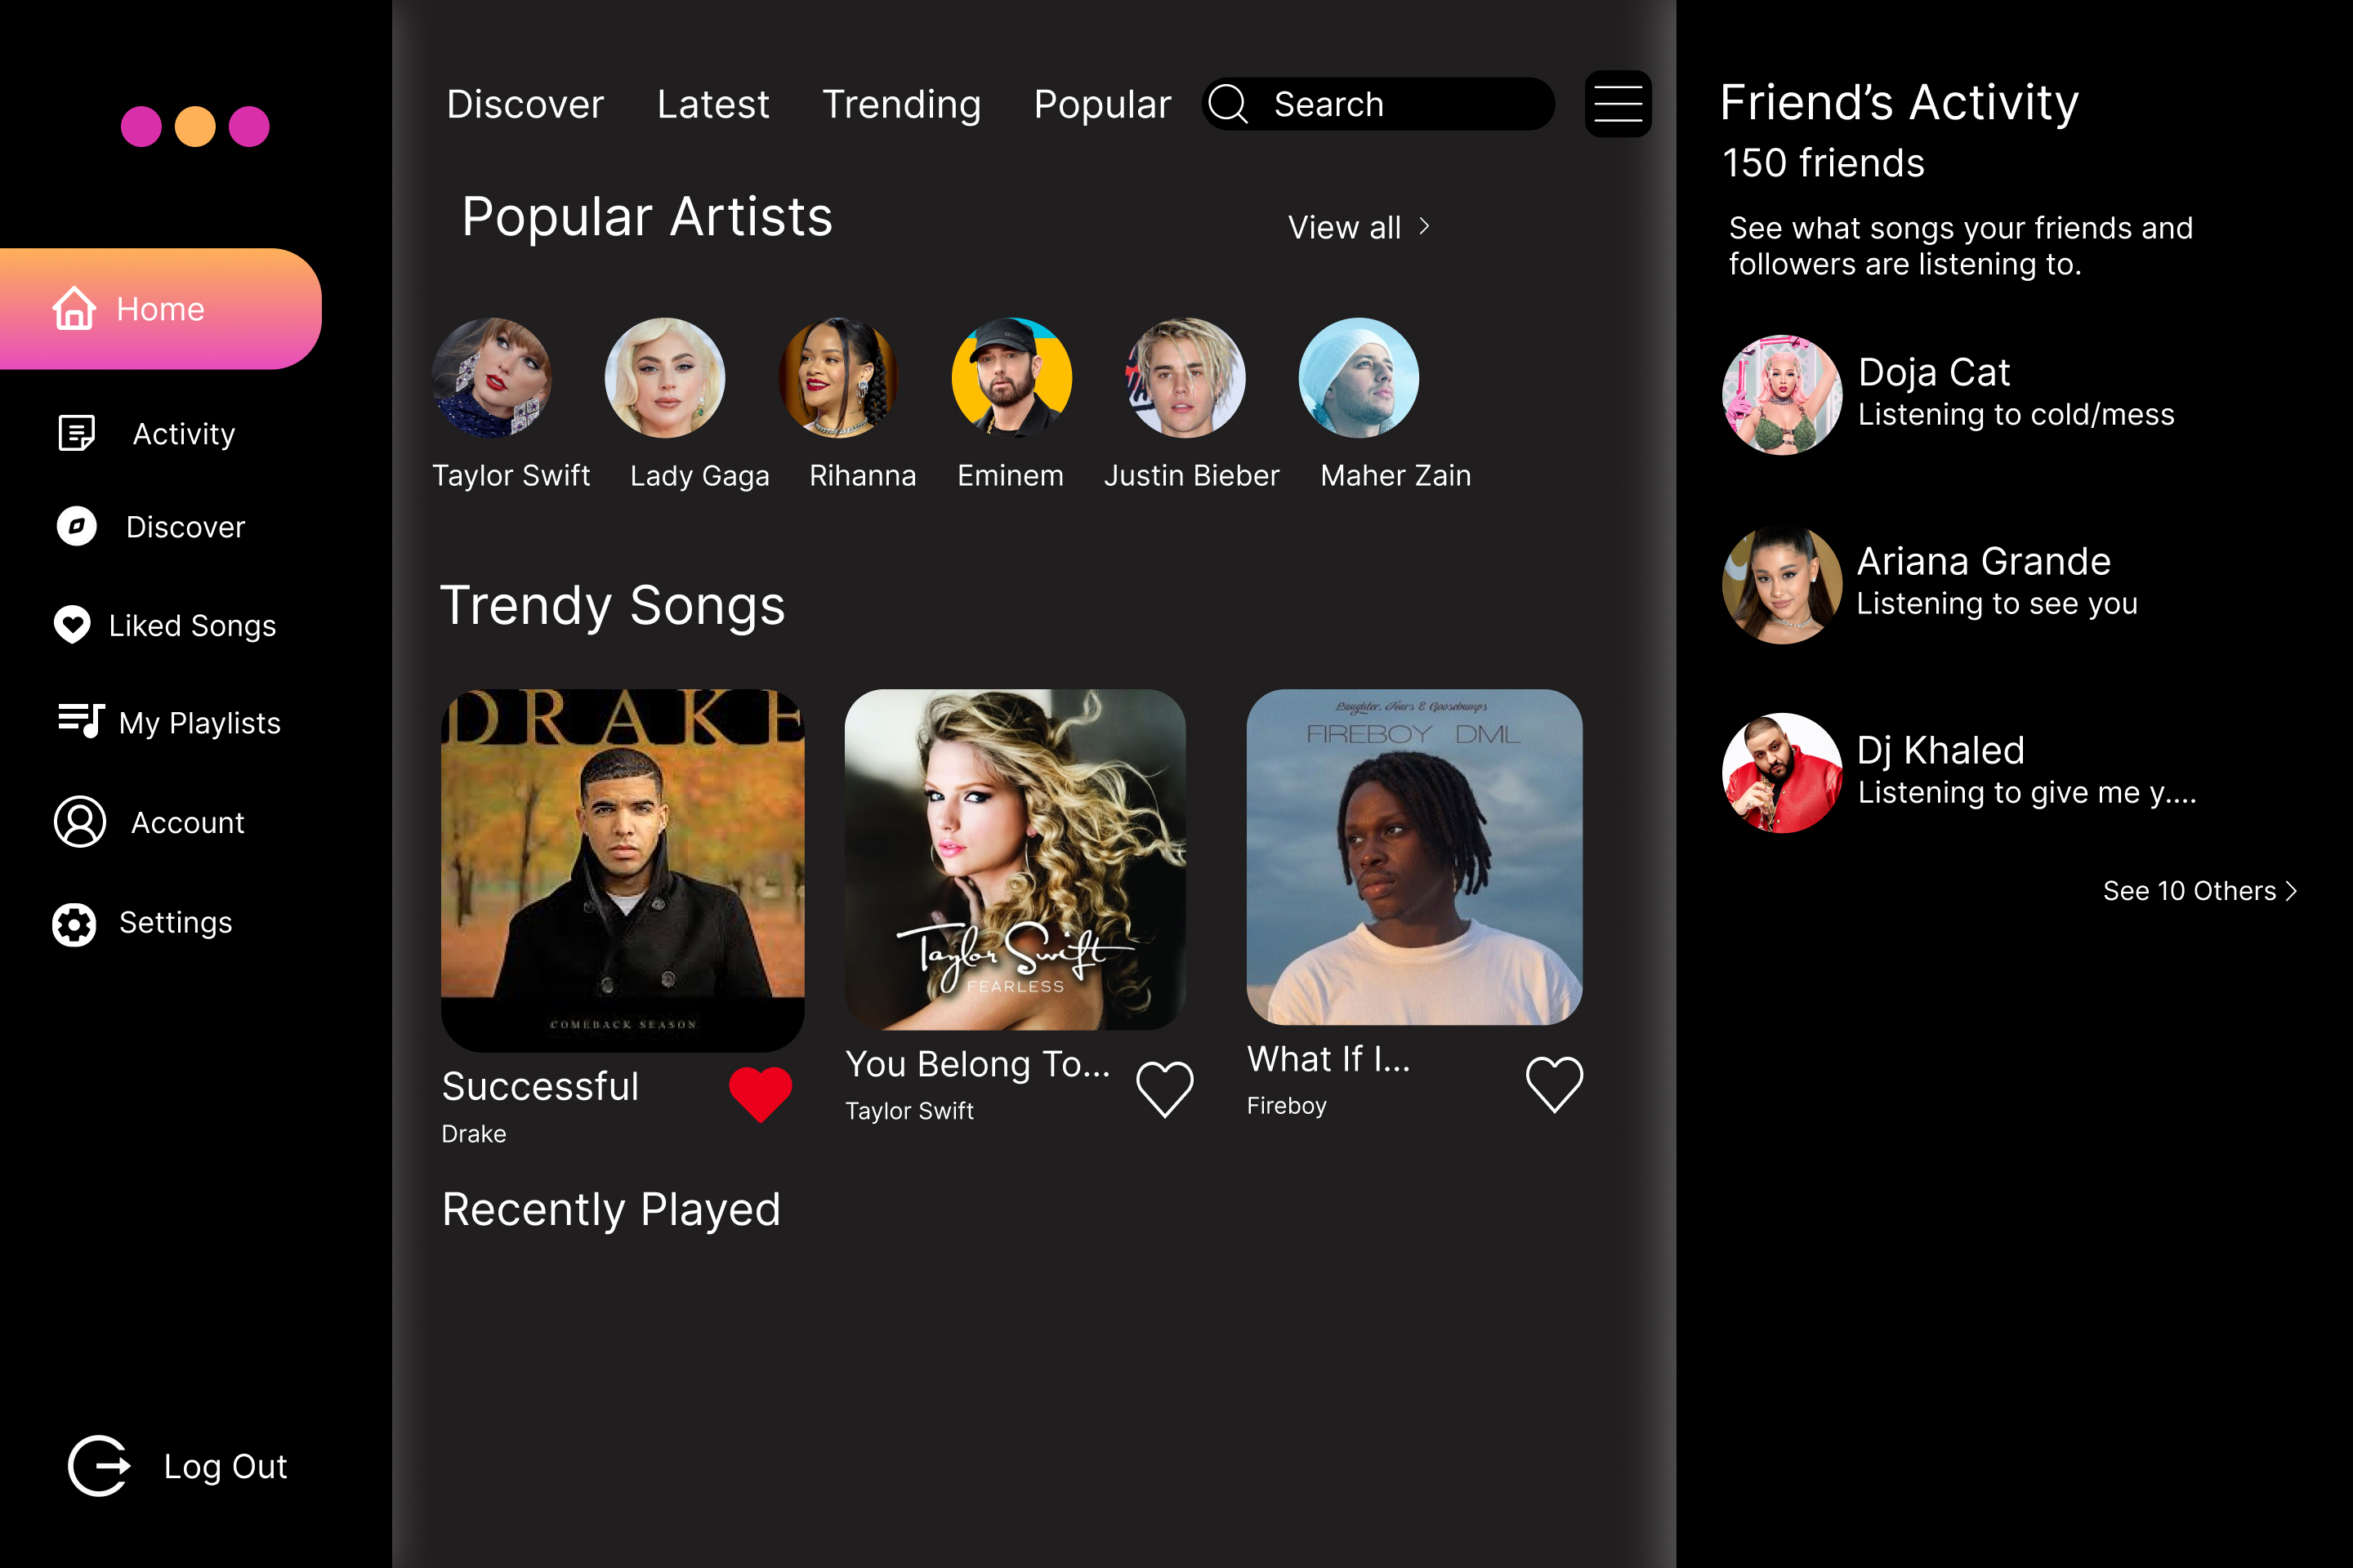Switch to the Discover top tab
Viewport: 2353px width, 1568px height.
525,104
